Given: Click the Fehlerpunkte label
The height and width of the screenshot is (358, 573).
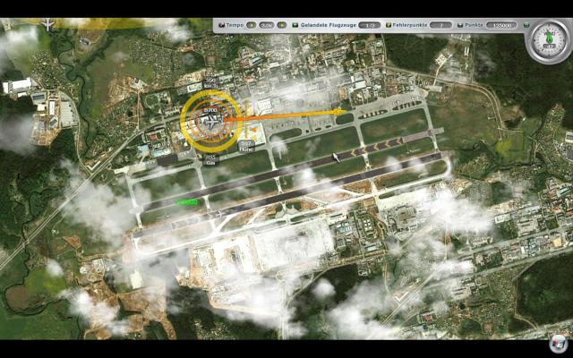Looking at the screenshot, I should coord(410,25).
